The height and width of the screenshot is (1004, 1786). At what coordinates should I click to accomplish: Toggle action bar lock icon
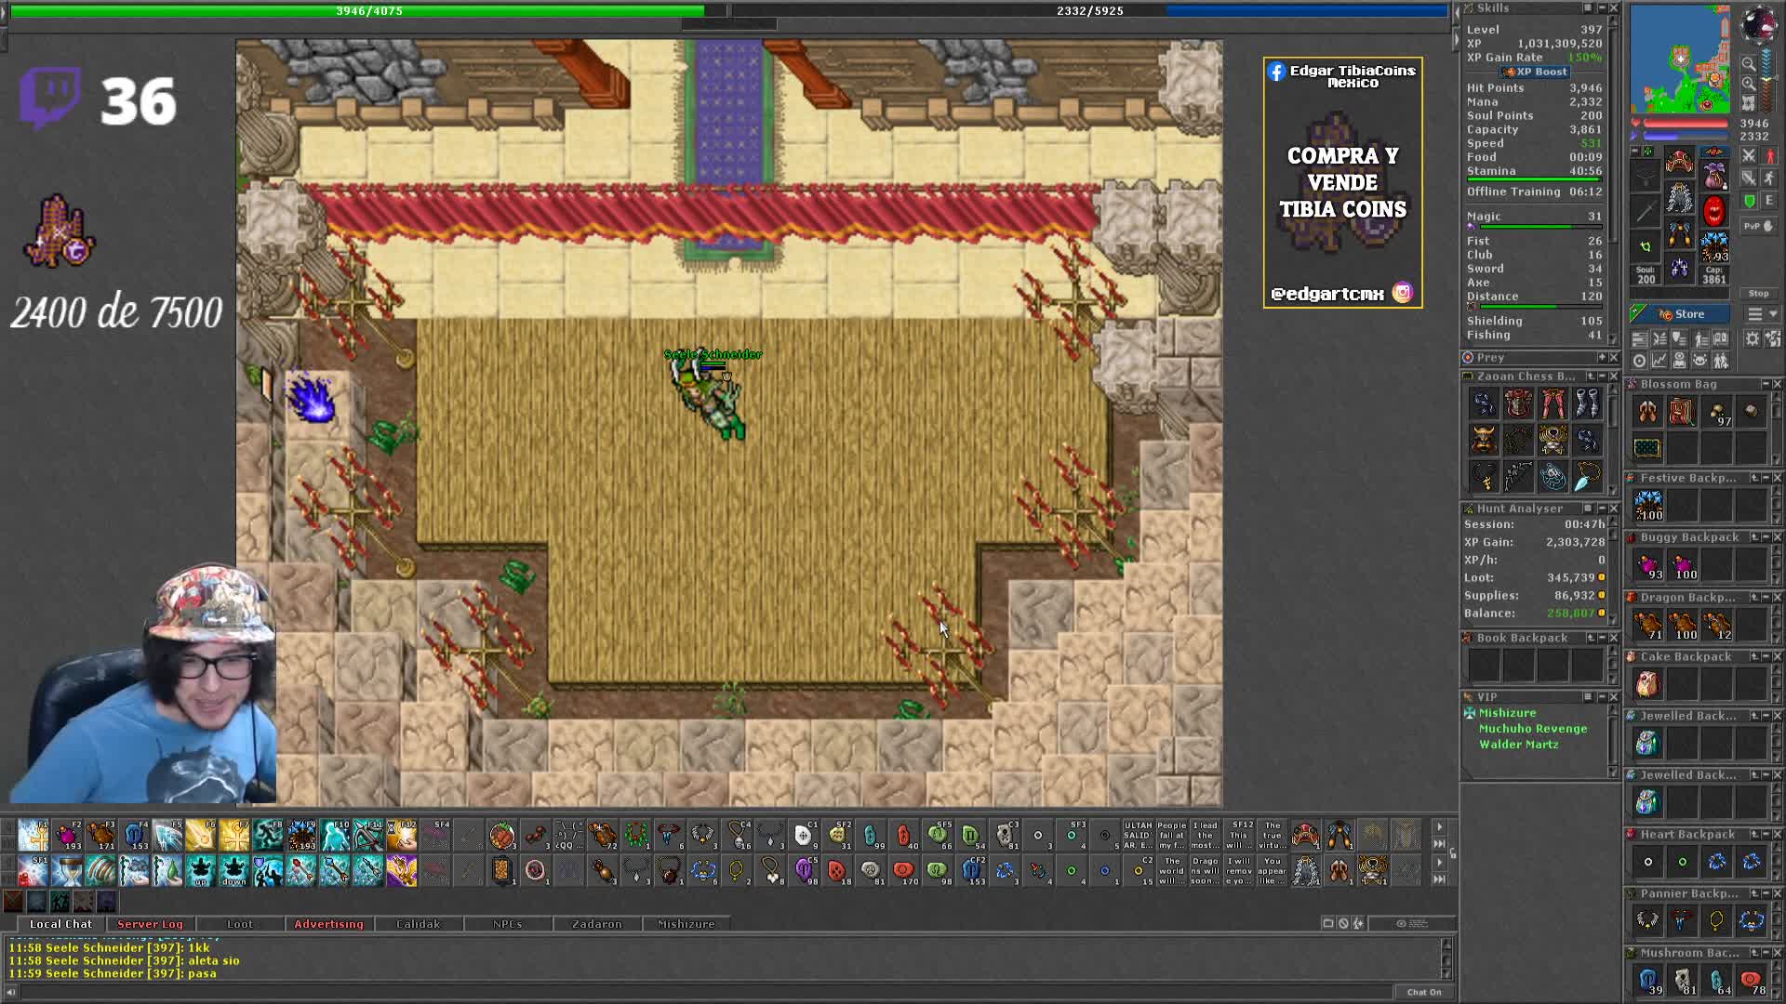pos(1453,853)
